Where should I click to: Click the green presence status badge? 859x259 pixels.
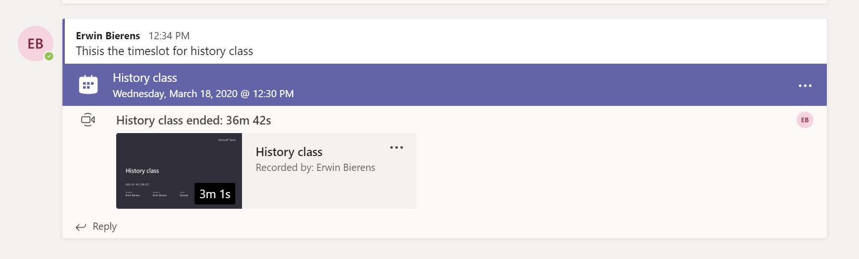pyautogui.click(x=49, y=56)
